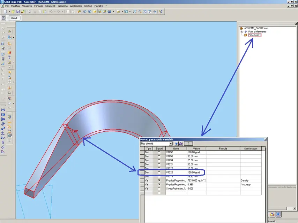The height and width of the screenshot is (223, 298).
Task: Click the Help pointer icon in the toolbar
Action: [x=161, y=11]
